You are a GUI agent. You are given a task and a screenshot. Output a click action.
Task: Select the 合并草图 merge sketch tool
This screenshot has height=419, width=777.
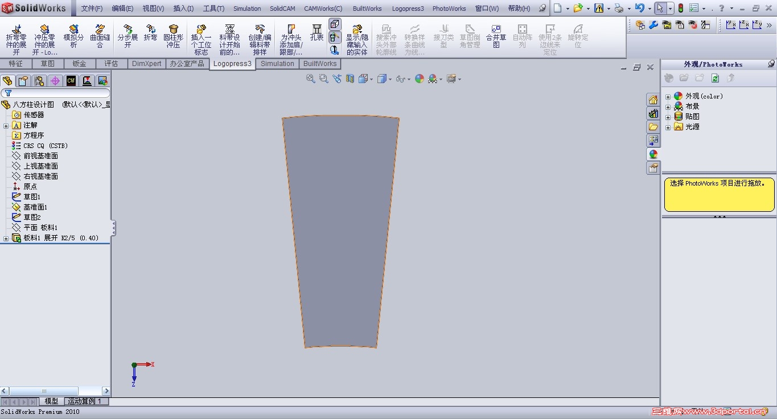click(496, 36)
